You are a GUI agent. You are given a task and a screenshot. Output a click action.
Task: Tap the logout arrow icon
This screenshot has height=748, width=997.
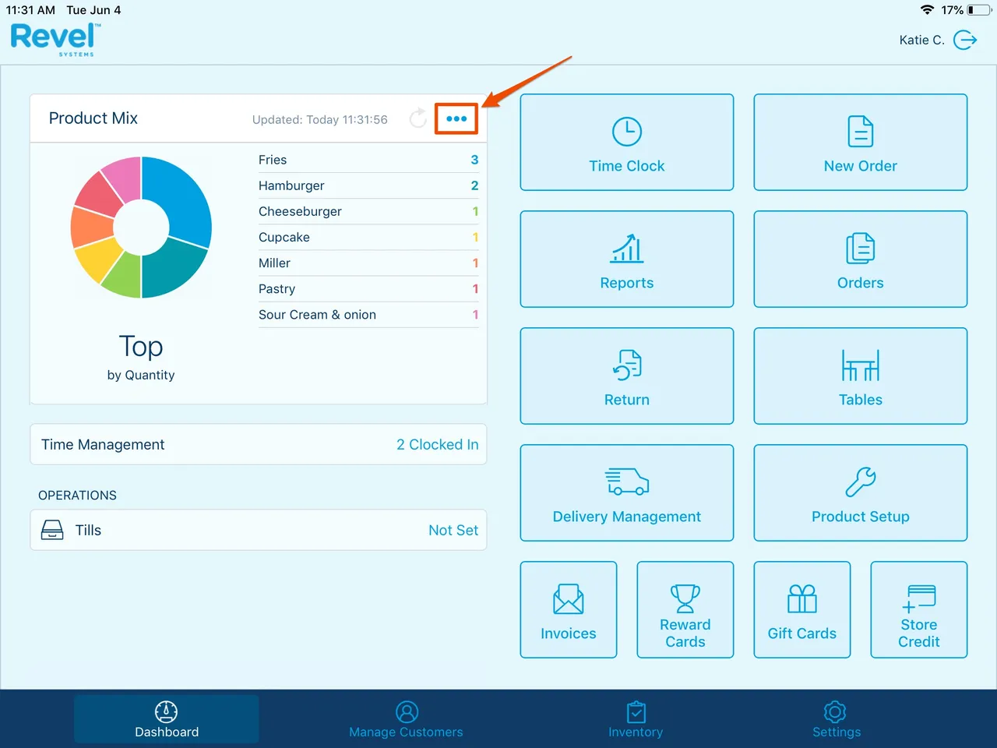[x=965, y=40]
